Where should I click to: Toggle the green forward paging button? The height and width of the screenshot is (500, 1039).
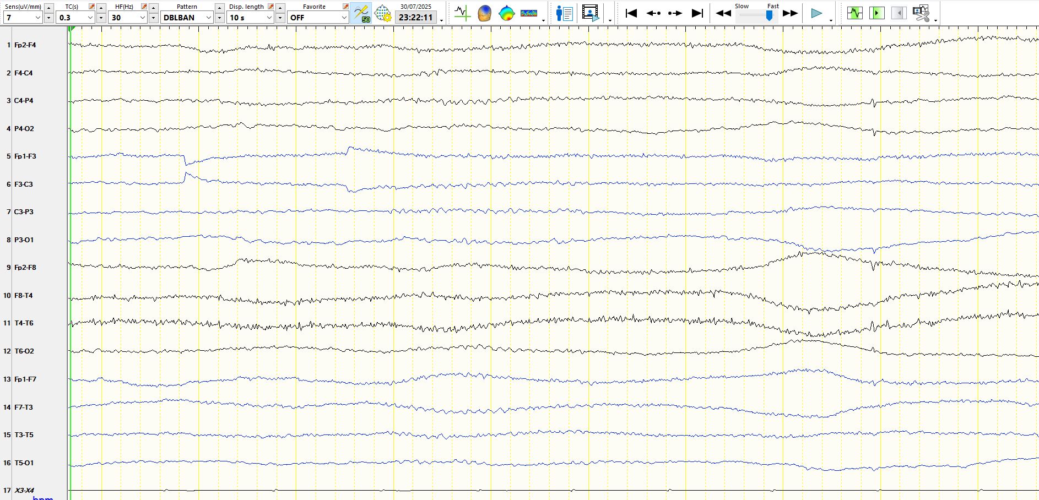[x=876, y=13]
